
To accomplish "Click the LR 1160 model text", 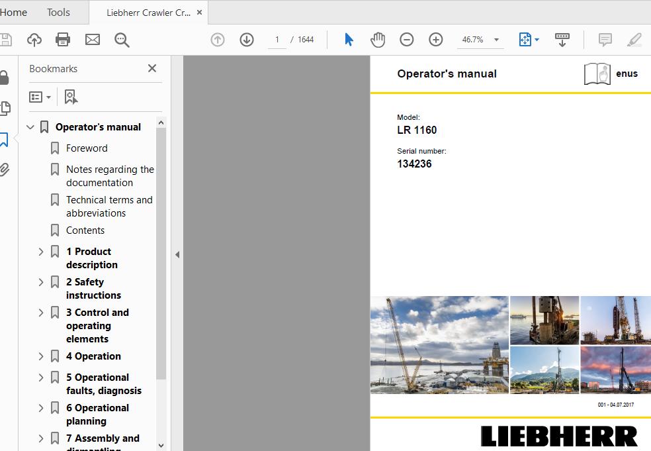I will coord(417,130).
